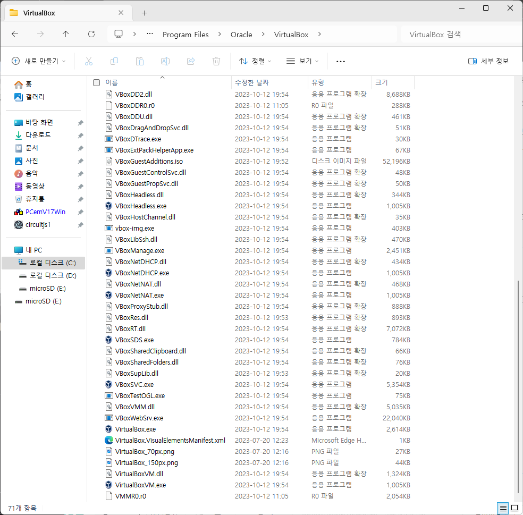Expand the chevron after the PC icon
Screen dimensions: 523x515
[x=134, y=34]
